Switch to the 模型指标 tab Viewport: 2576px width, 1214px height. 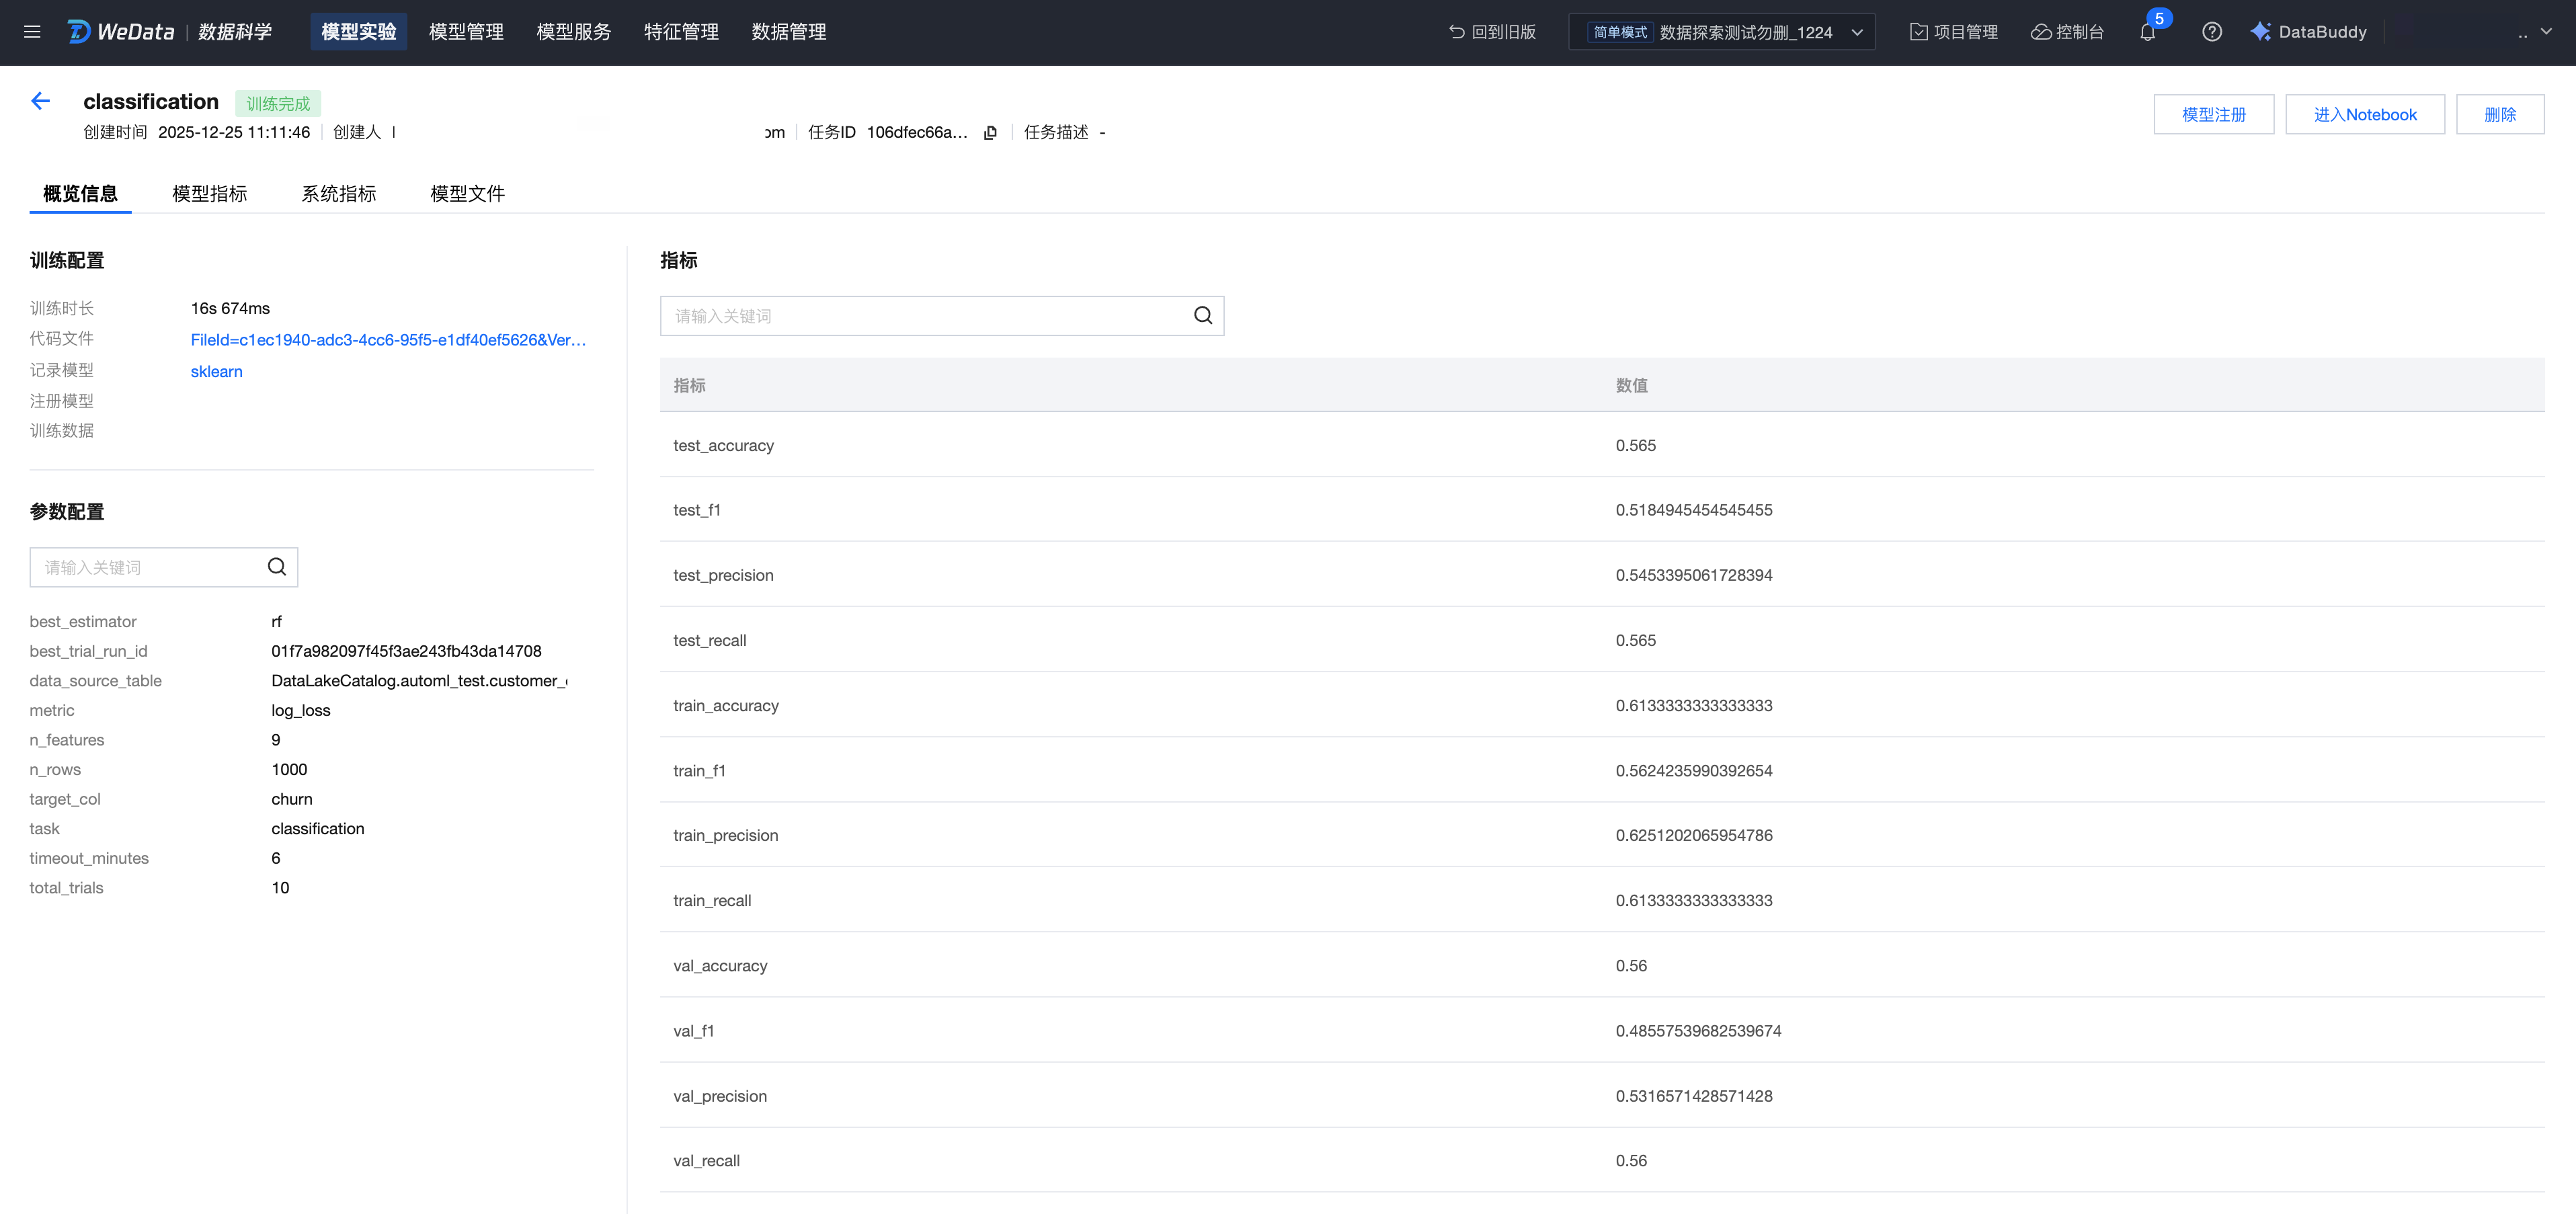click(209, 194)
